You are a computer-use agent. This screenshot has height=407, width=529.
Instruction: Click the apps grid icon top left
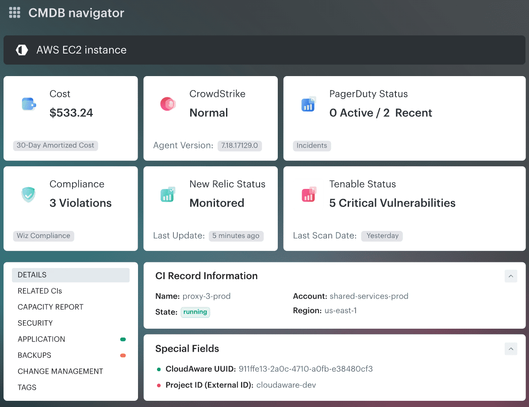coord(15,12)
